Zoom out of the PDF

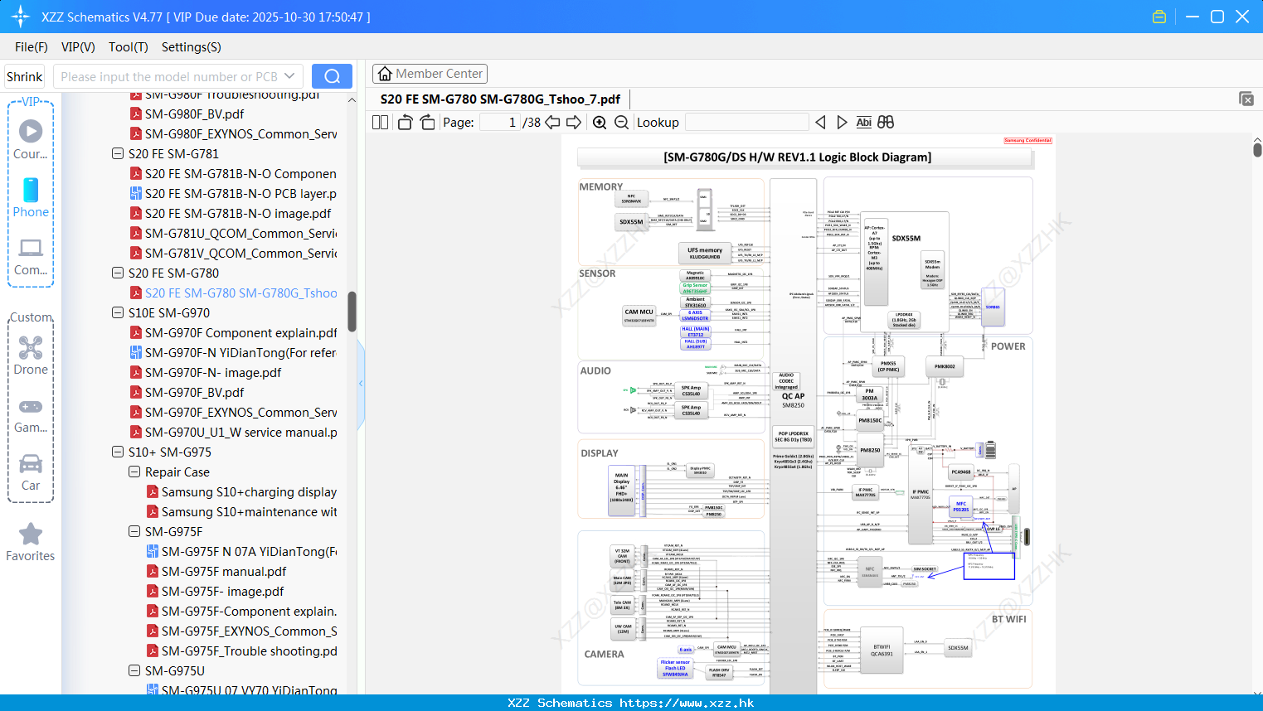pos(621,123)
